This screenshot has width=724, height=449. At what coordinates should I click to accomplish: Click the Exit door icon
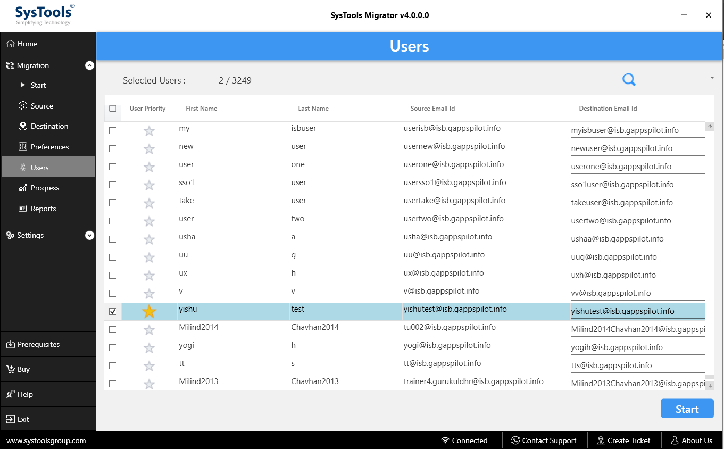coord(10,419)
